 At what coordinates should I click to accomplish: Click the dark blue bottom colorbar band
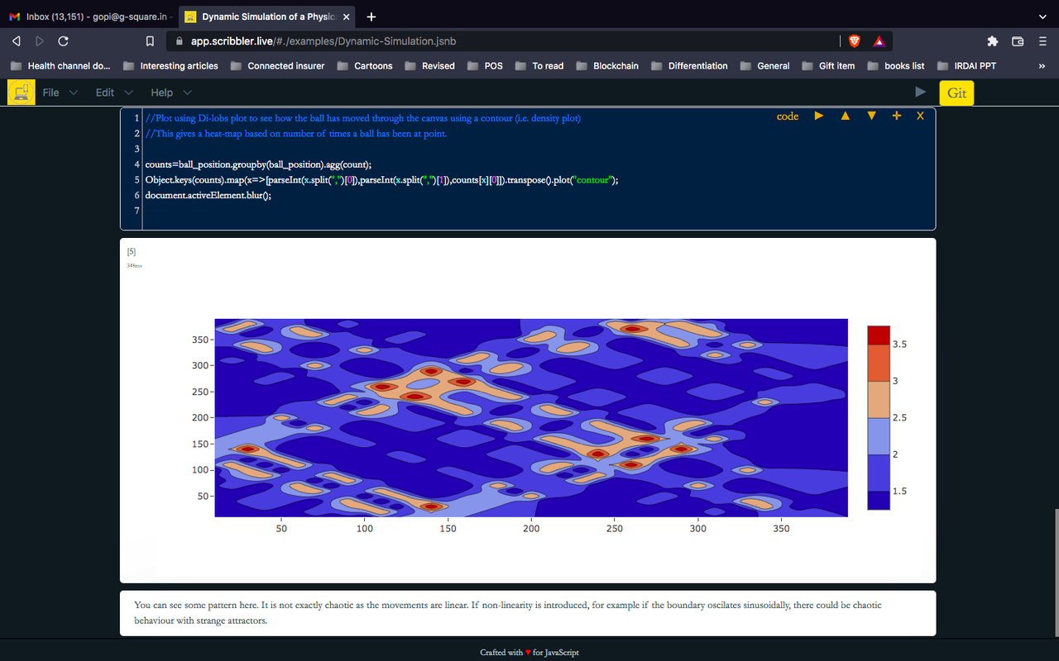(x=879, y=500)
